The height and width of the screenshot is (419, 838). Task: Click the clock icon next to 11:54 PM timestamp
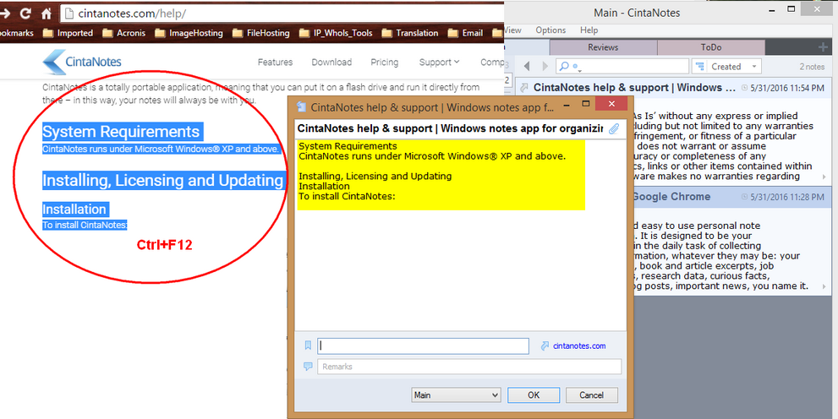click(x=745, y=88)
